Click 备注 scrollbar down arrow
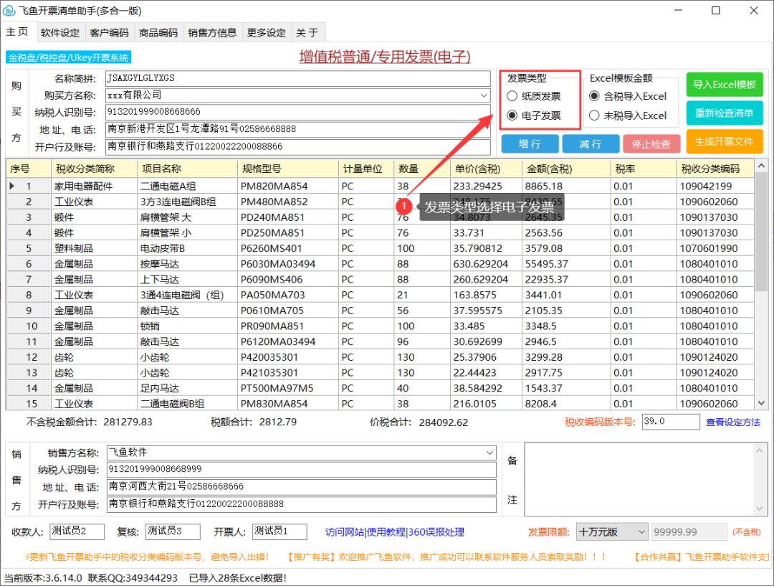The image size is (774, 586). [760, 509]
